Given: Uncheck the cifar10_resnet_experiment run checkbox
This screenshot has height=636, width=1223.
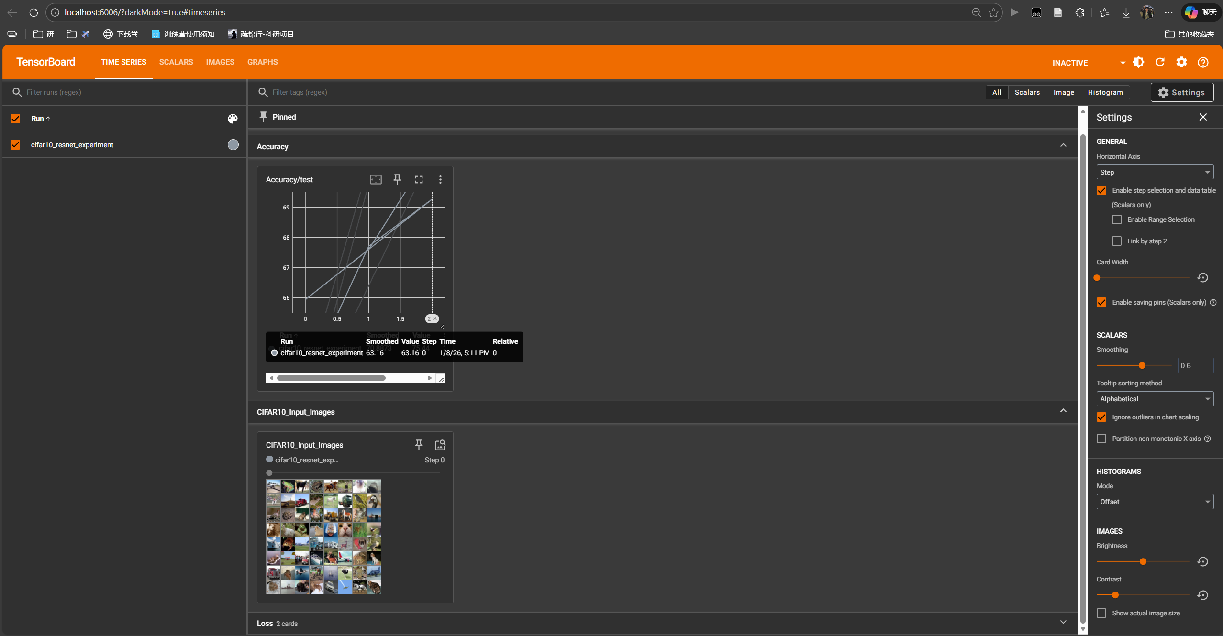Looking at the screenshot, I should 15,144.
